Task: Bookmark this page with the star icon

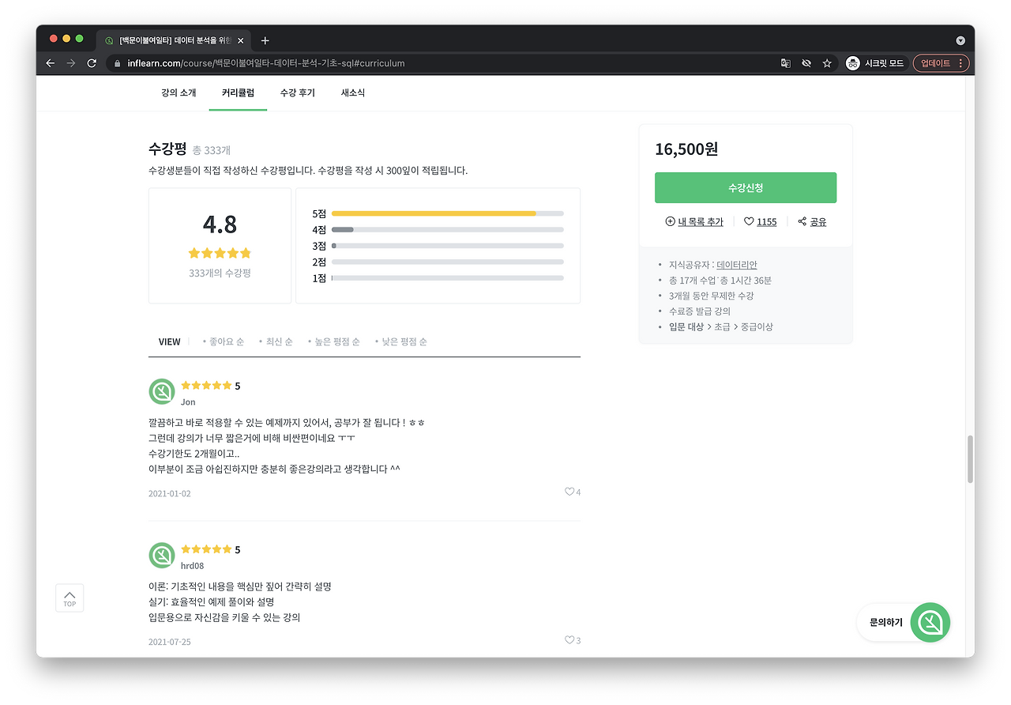Action: [827, 63]
